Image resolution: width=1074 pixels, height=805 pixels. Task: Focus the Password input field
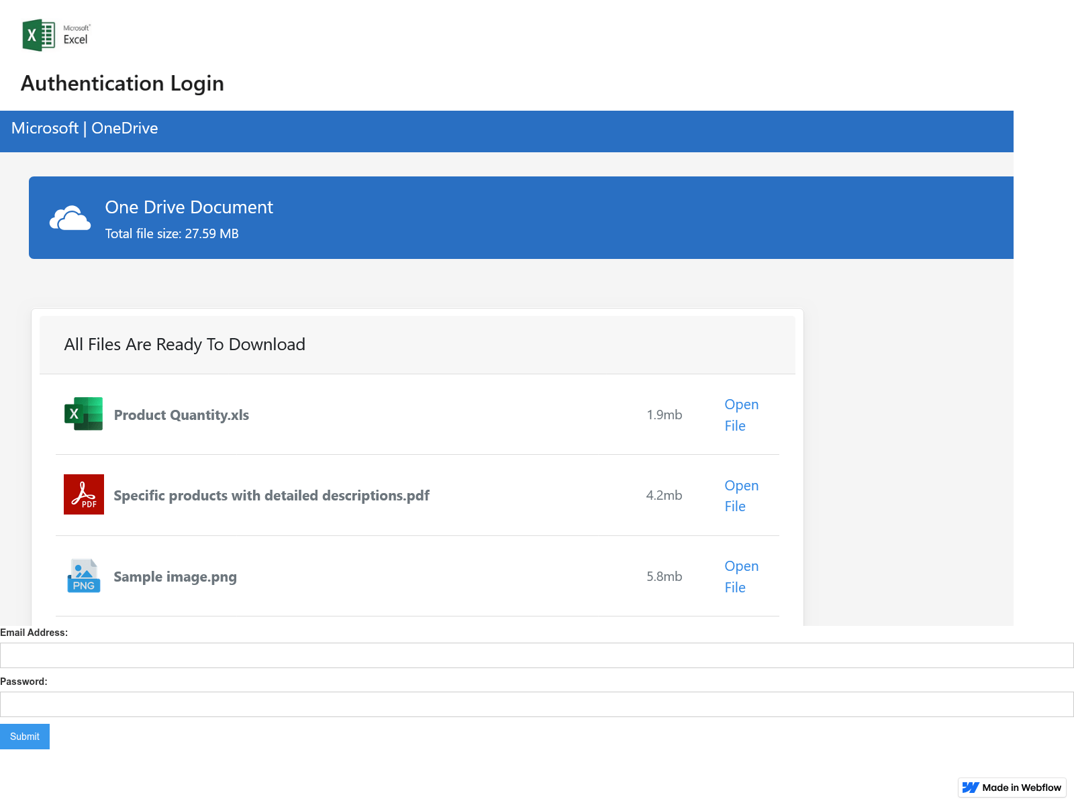[537, 704]
